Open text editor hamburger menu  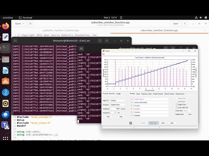pos(185,23)
